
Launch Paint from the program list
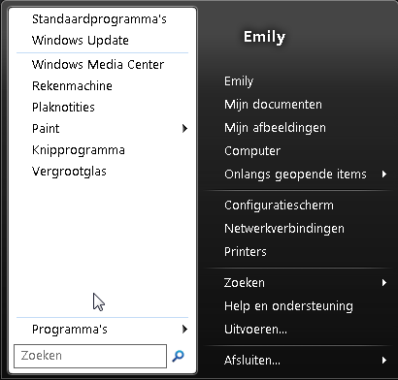coord(46,129)
